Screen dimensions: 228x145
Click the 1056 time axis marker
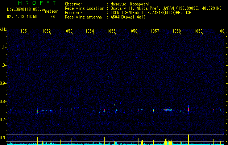[x=133, y=31]
